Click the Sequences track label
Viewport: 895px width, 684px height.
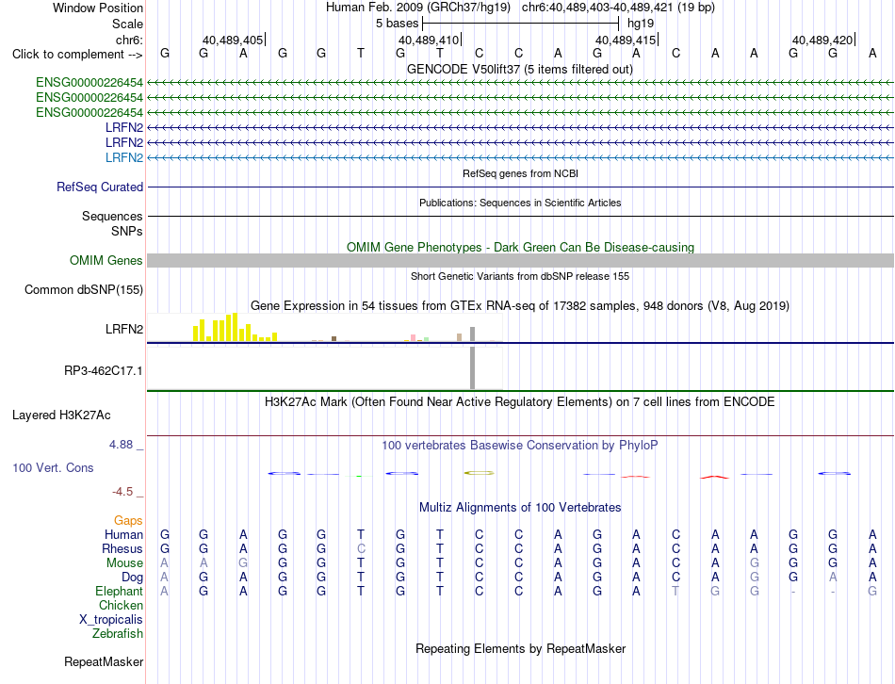[112, 216]
